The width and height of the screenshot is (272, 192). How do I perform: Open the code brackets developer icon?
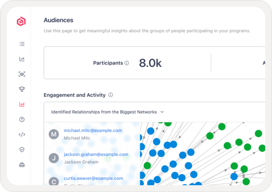point(22,134)
